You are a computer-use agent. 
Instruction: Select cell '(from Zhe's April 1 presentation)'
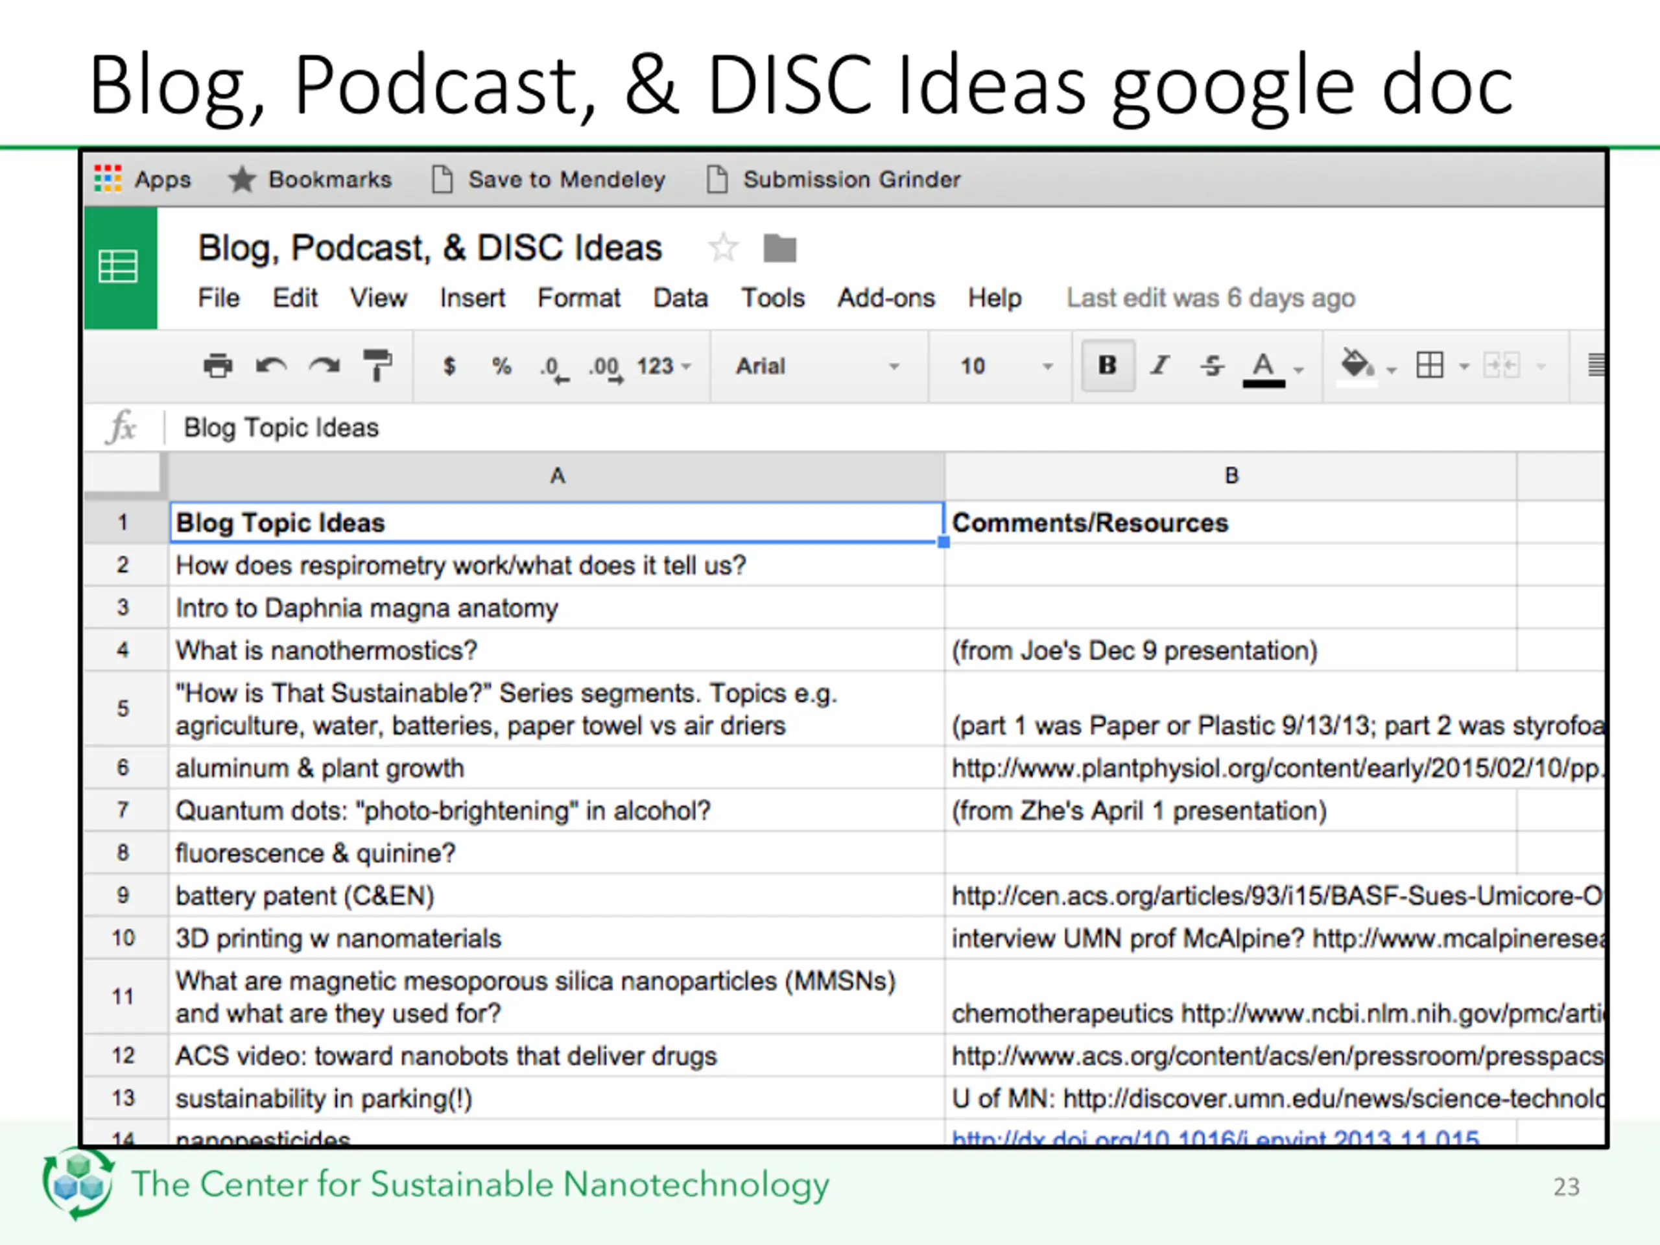tap(1231, 811)
